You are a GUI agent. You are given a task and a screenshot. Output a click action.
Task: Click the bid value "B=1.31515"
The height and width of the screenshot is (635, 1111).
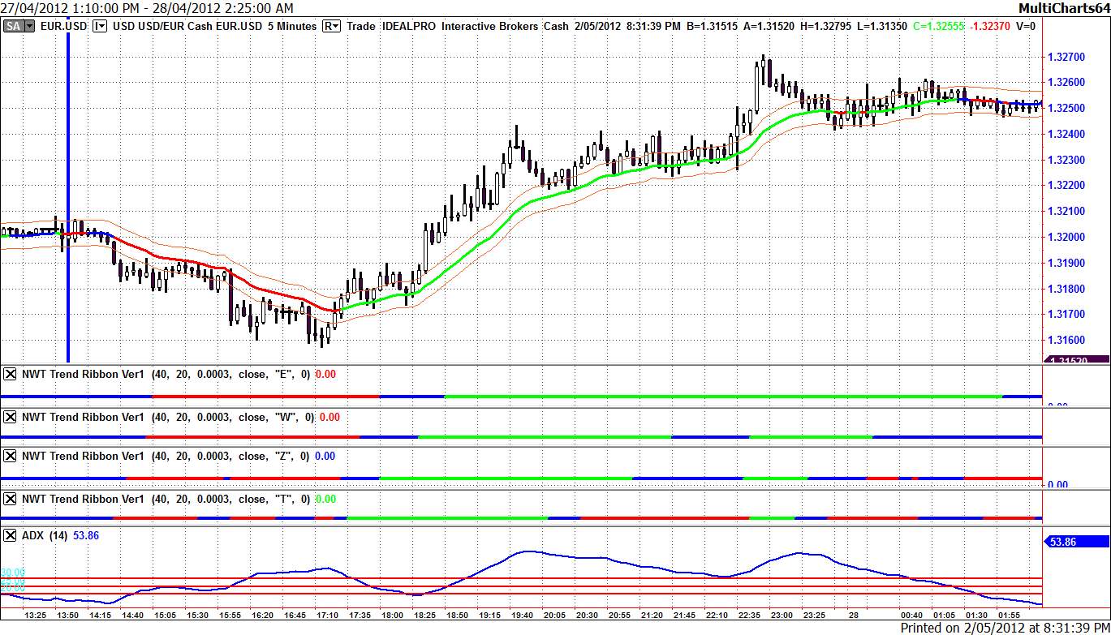point(712,26)
